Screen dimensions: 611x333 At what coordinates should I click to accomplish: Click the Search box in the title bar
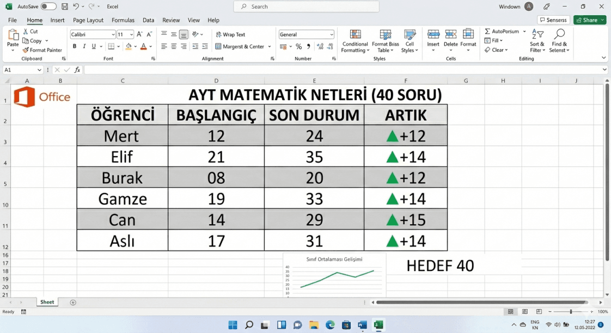[306, 6]
